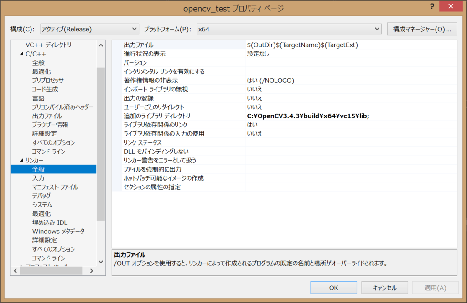The width and height of the screenshot is (467, 303).
Task: Confirm settings with the OK button
Action: (333, 288)
